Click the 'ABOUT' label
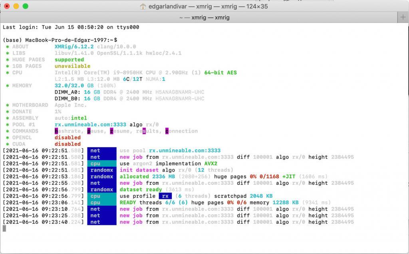Screen dimensions: 409x254 coord(20,47)
